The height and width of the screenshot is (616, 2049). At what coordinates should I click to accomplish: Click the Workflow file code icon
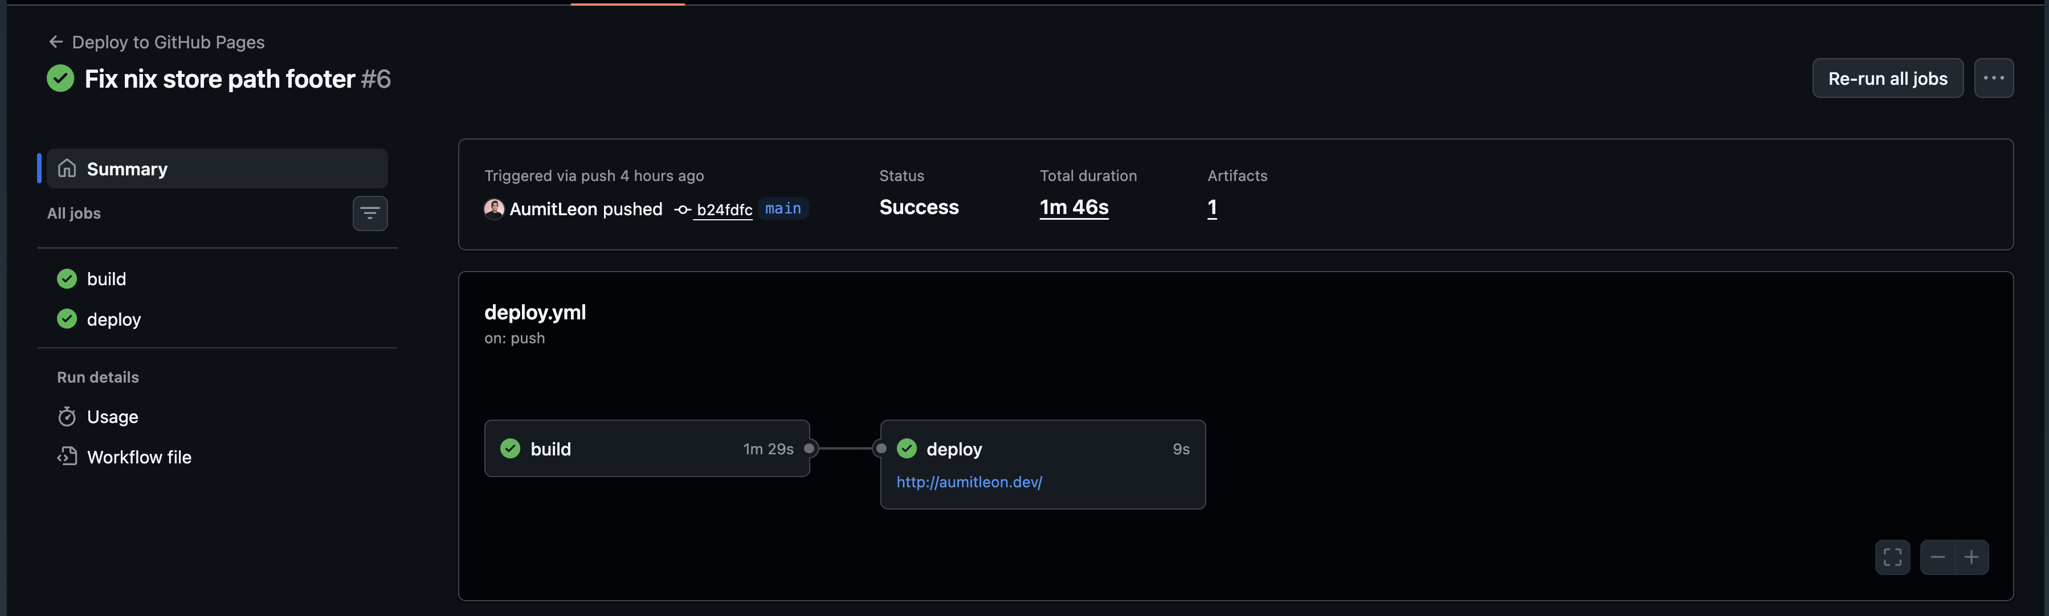(x=67, y=456)
